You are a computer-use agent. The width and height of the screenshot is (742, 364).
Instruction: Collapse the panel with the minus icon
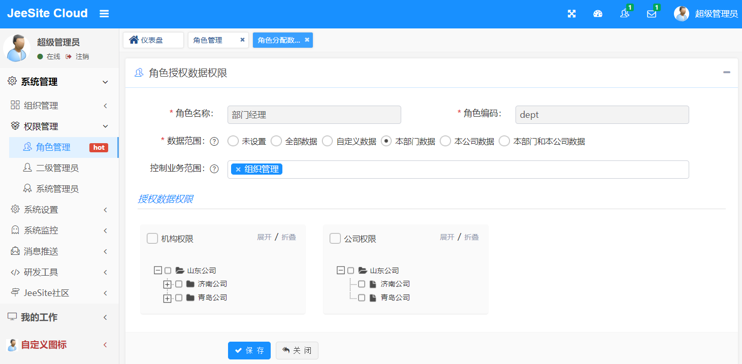[x=727, y=73]
